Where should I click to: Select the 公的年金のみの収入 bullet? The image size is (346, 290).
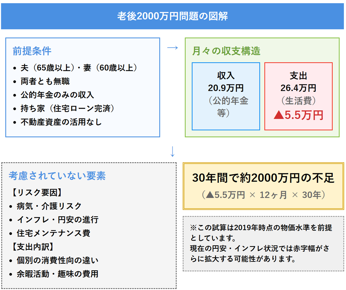(57, 95)
